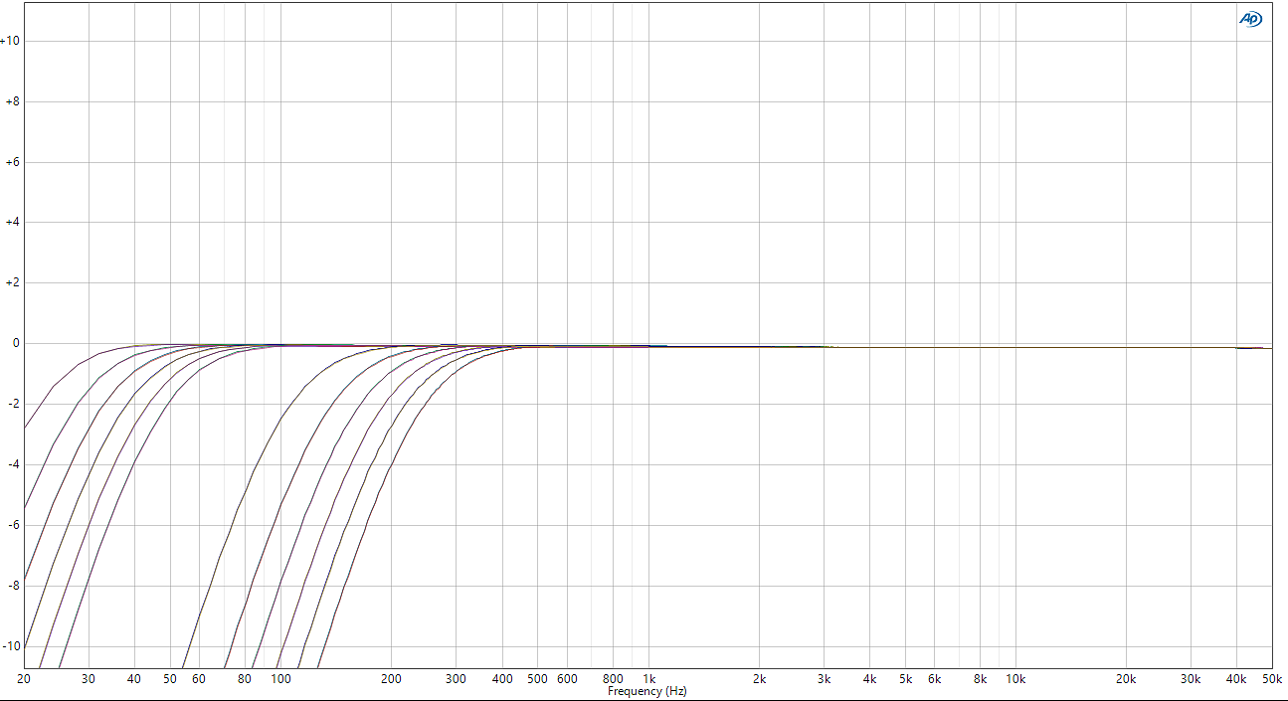Click the -2 vertical axis label
Screen dimensions: 1288x701
pos(13,405)
